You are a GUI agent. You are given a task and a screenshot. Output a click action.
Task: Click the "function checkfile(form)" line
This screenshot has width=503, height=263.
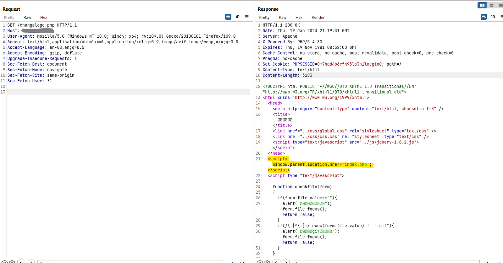point(302,187)
